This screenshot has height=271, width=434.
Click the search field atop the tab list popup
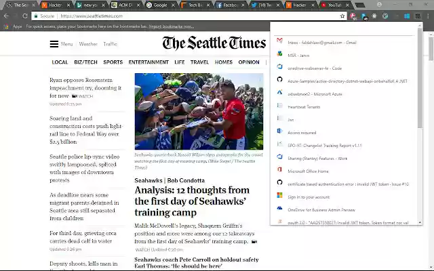pos(344,30)
